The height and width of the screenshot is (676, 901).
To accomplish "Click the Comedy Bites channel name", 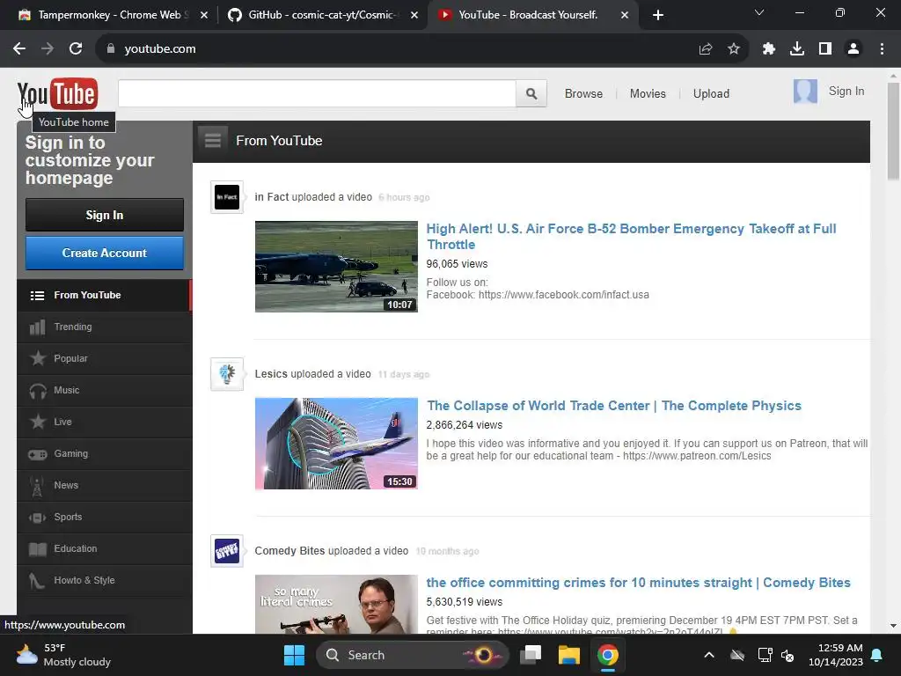I will click(x=289, y=551).
